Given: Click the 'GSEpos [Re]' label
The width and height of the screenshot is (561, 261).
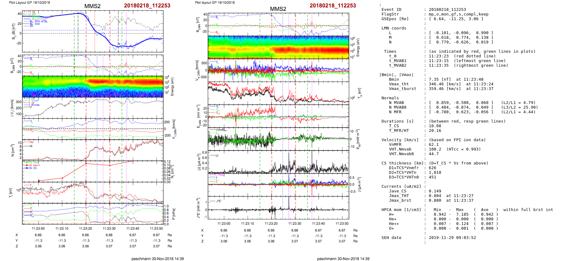Looking at the screenshot, I should pyautogui.click(x=395, y=19).
